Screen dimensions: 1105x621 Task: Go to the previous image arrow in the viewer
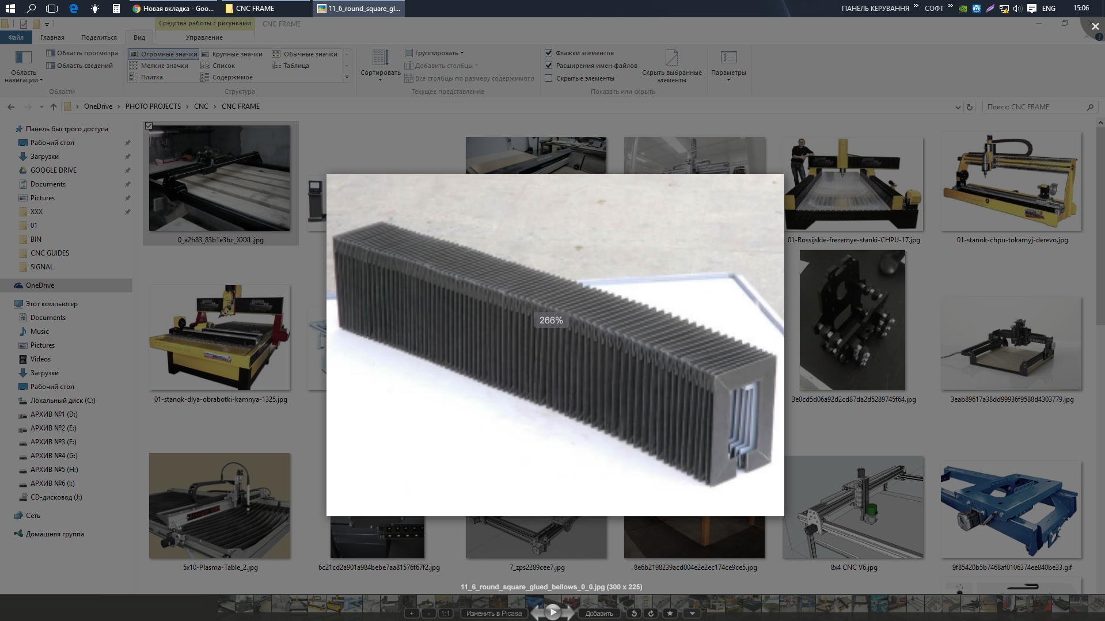click(x=537, y=613)
